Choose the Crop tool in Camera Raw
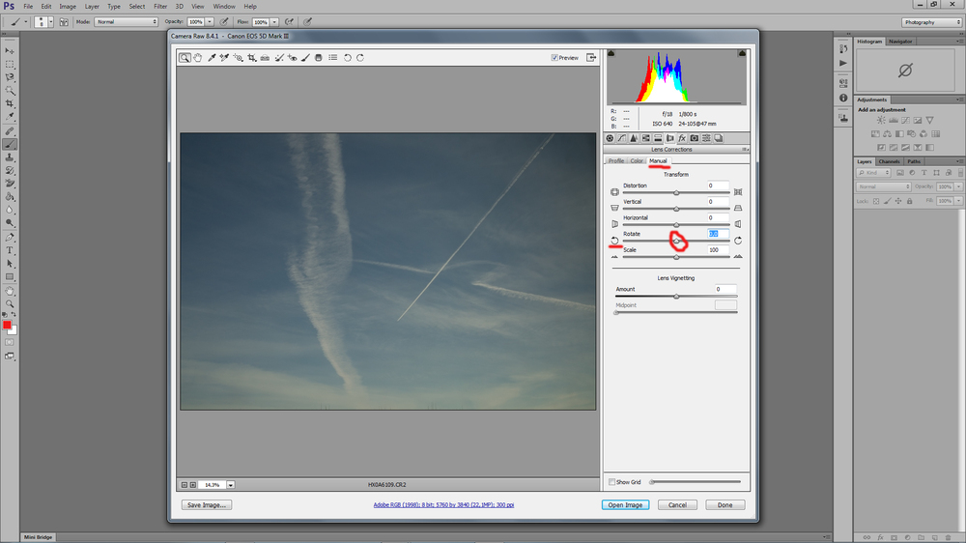The image size is (966, 543). coord(252,57)
